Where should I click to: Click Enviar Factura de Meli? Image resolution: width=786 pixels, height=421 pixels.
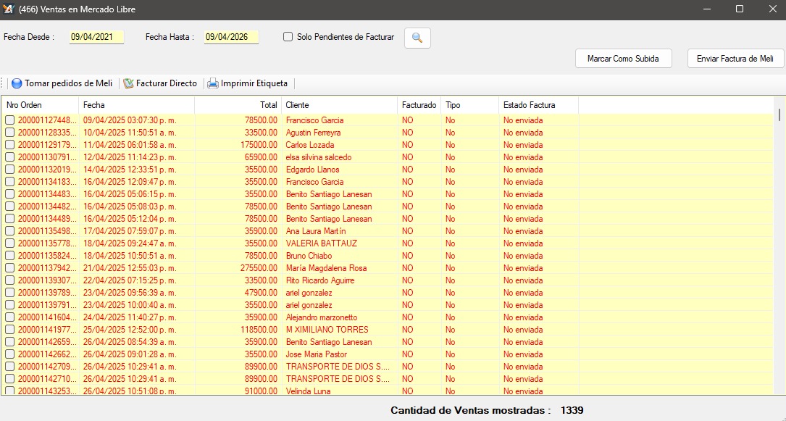735,59
